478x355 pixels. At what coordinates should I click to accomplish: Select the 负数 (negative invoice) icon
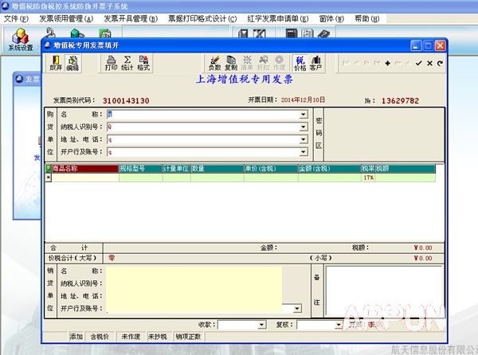click(x=214, y=63)
